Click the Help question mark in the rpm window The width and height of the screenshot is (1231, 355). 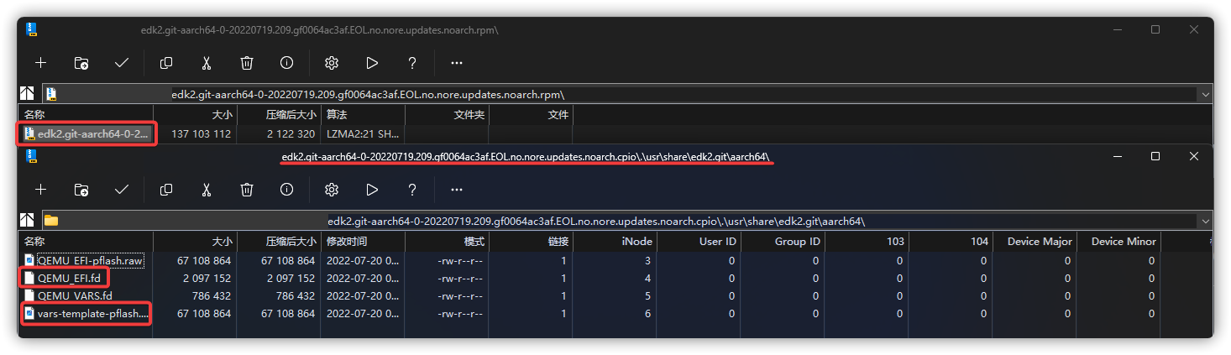(x=412, y=63)
